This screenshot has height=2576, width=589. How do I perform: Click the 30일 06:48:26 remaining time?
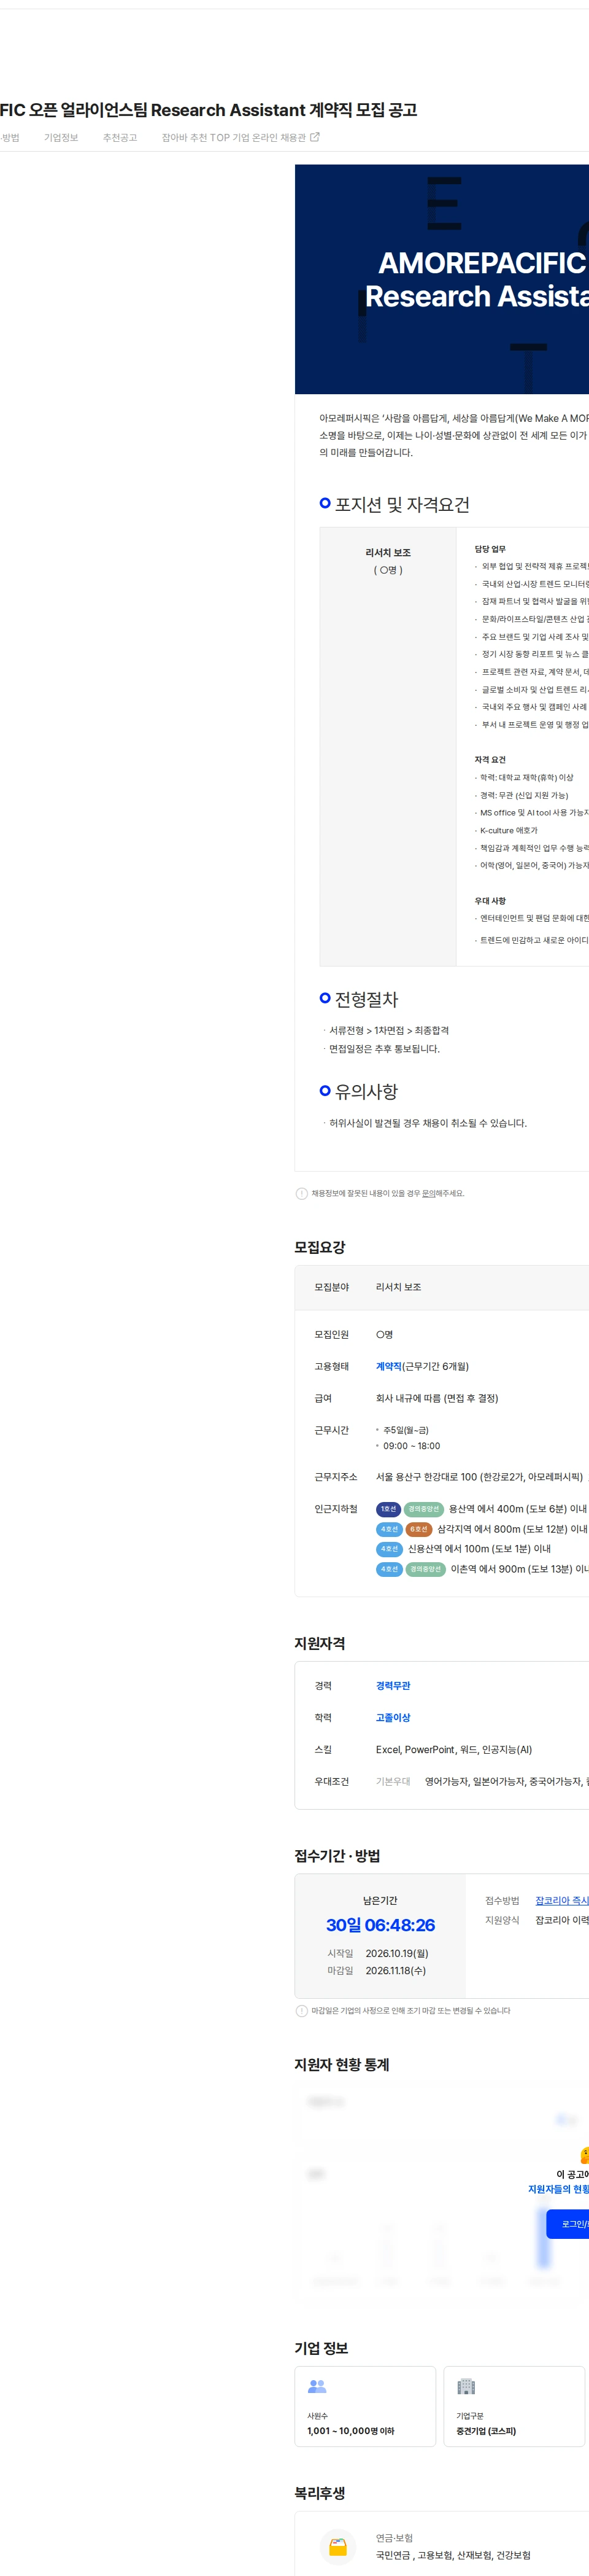tap(380, 1924)
